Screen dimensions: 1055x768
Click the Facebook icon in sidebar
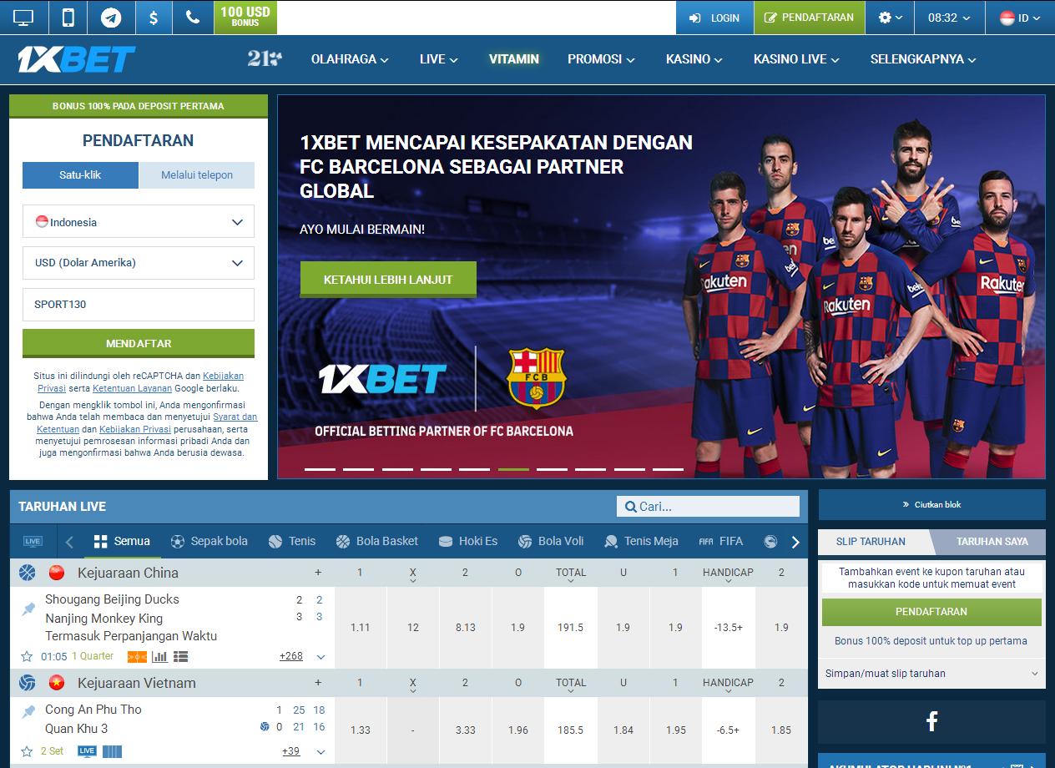[931, 720]
